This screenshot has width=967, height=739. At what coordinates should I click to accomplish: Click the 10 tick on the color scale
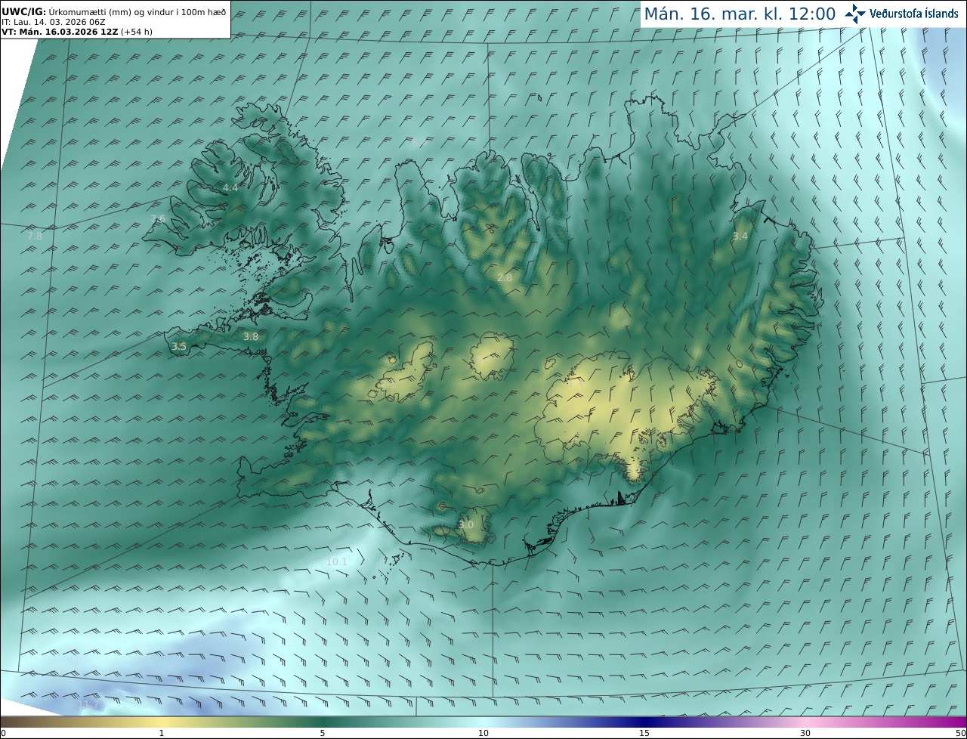click(x=483, y=733)
